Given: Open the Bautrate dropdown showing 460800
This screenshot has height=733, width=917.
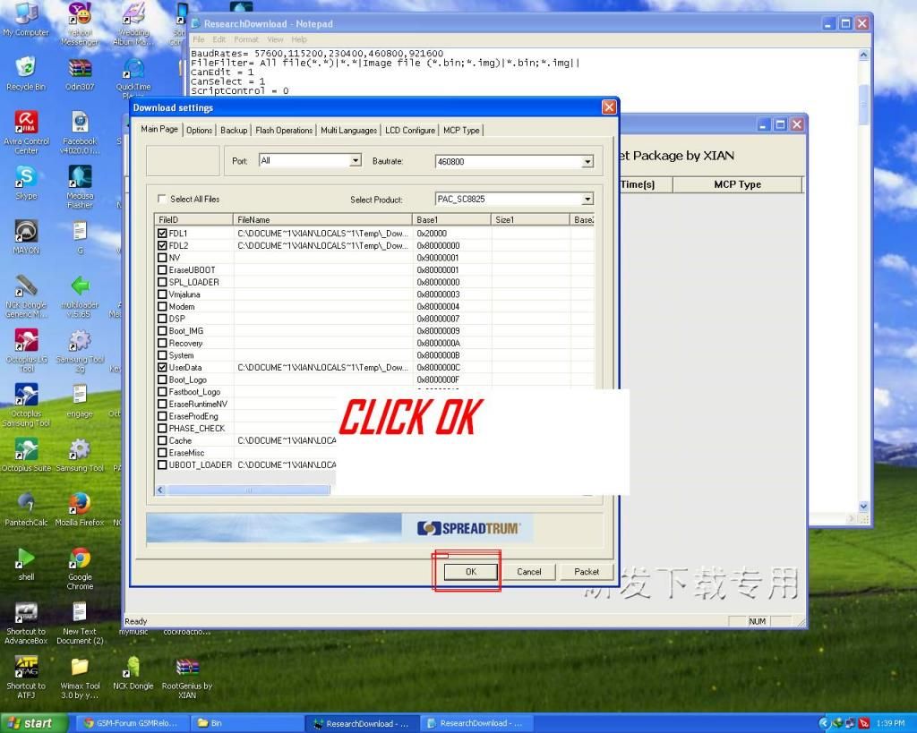Looking at the screenshot, I should click(587, 161).
